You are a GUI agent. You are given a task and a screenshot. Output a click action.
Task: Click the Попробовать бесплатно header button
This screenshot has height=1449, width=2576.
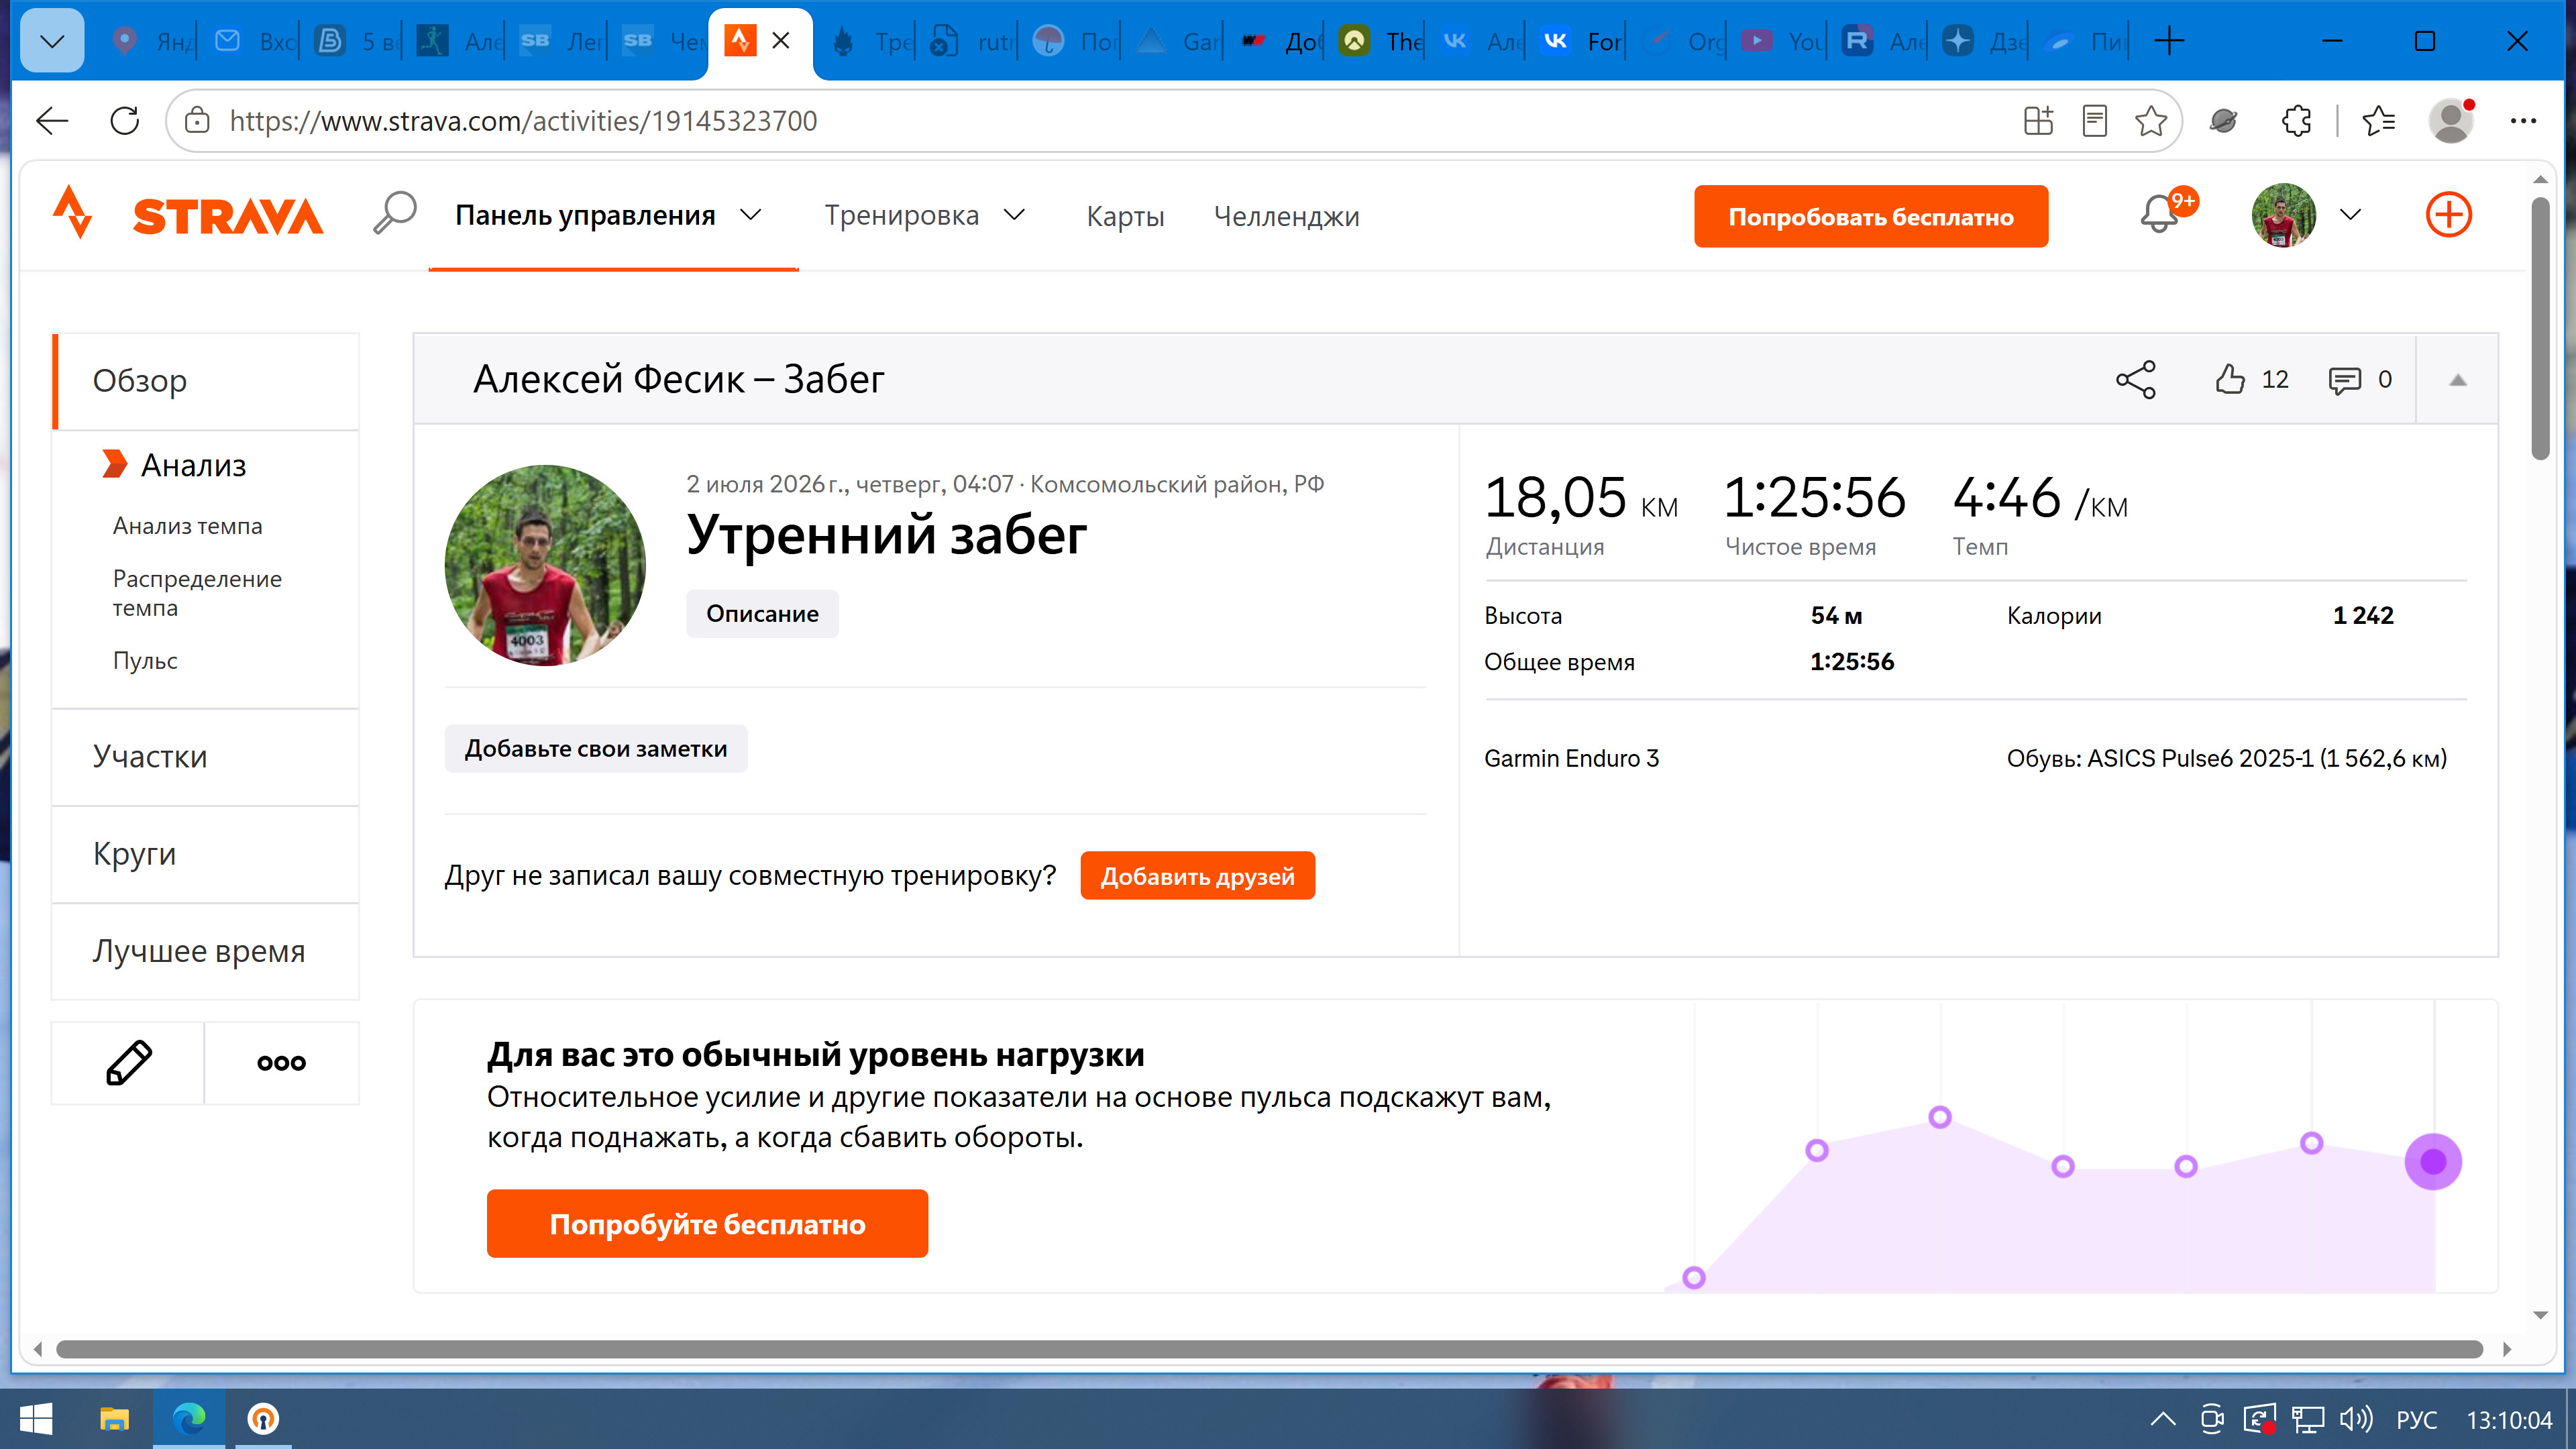(x=1870, y=216)
